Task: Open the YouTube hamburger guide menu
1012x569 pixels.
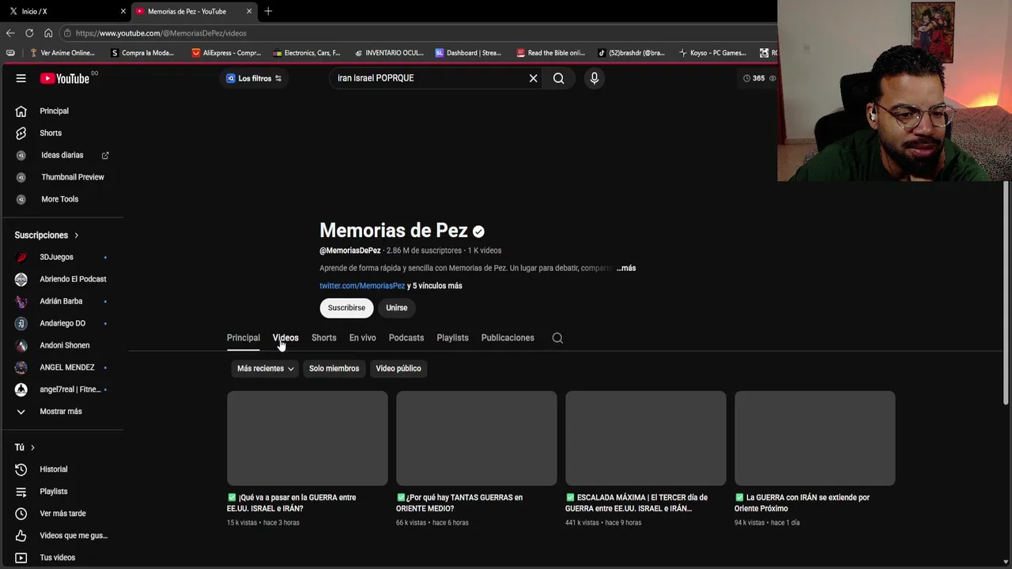Action: (21, 78)
